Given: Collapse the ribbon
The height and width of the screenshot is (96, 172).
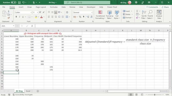Looking at the screenshot, I should [x=170, y=22].
